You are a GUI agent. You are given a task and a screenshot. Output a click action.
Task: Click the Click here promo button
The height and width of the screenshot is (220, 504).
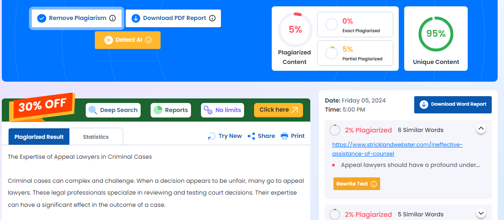point(279,110)
